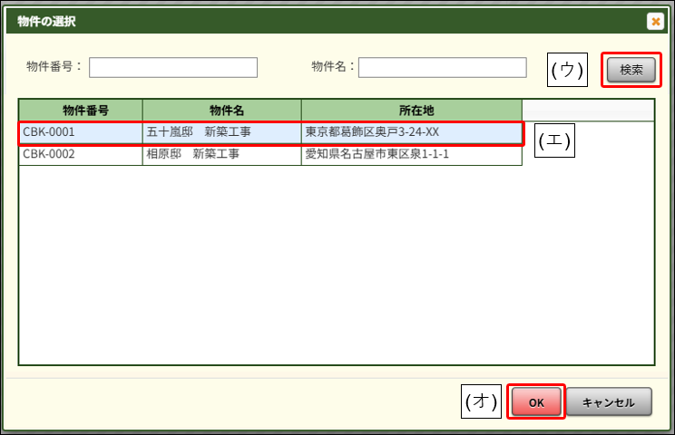Focus the 物件番号 text input field
This screenshot has width=675, height=435.
click(x=172, y=68)
